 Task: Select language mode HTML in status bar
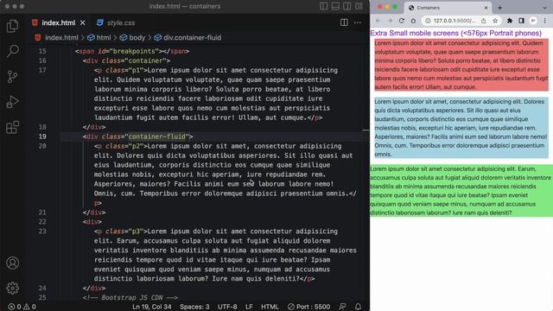pyautogui.click(x=270, y=307)
